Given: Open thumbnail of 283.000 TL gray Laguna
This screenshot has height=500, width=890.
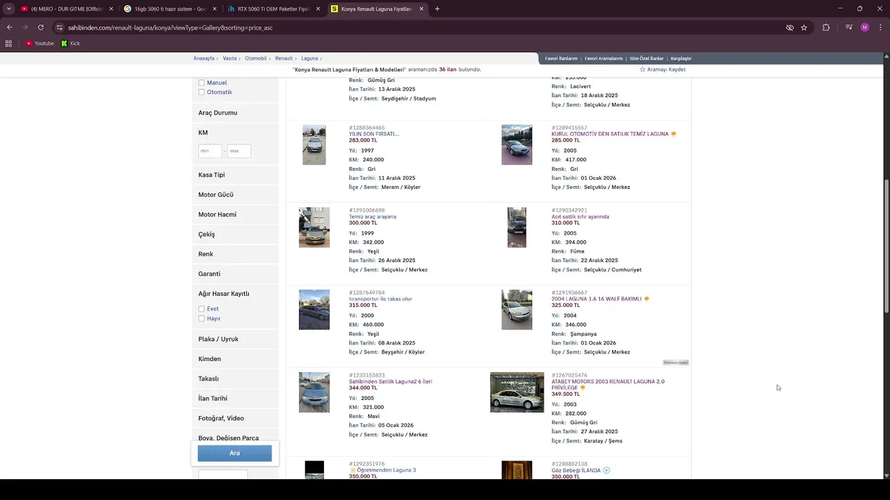Looking at the screenshot, I should tap(314, 145).
